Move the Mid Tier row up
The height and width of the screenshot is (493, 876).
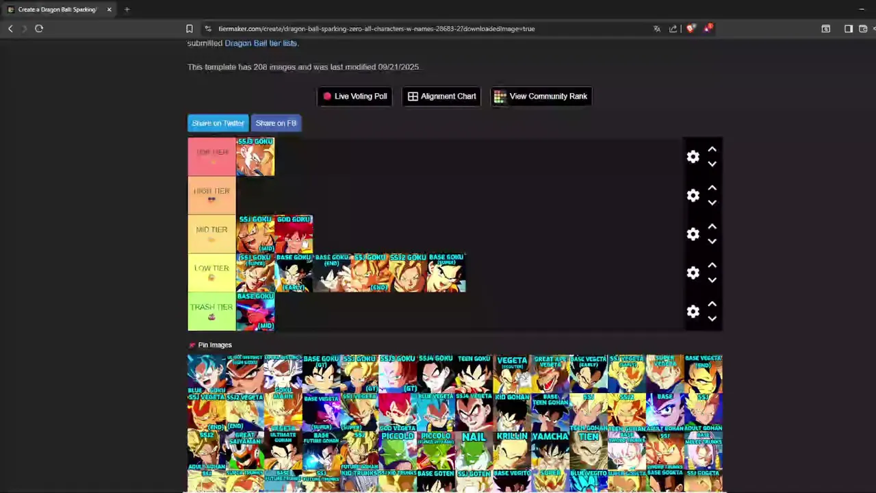712,227
